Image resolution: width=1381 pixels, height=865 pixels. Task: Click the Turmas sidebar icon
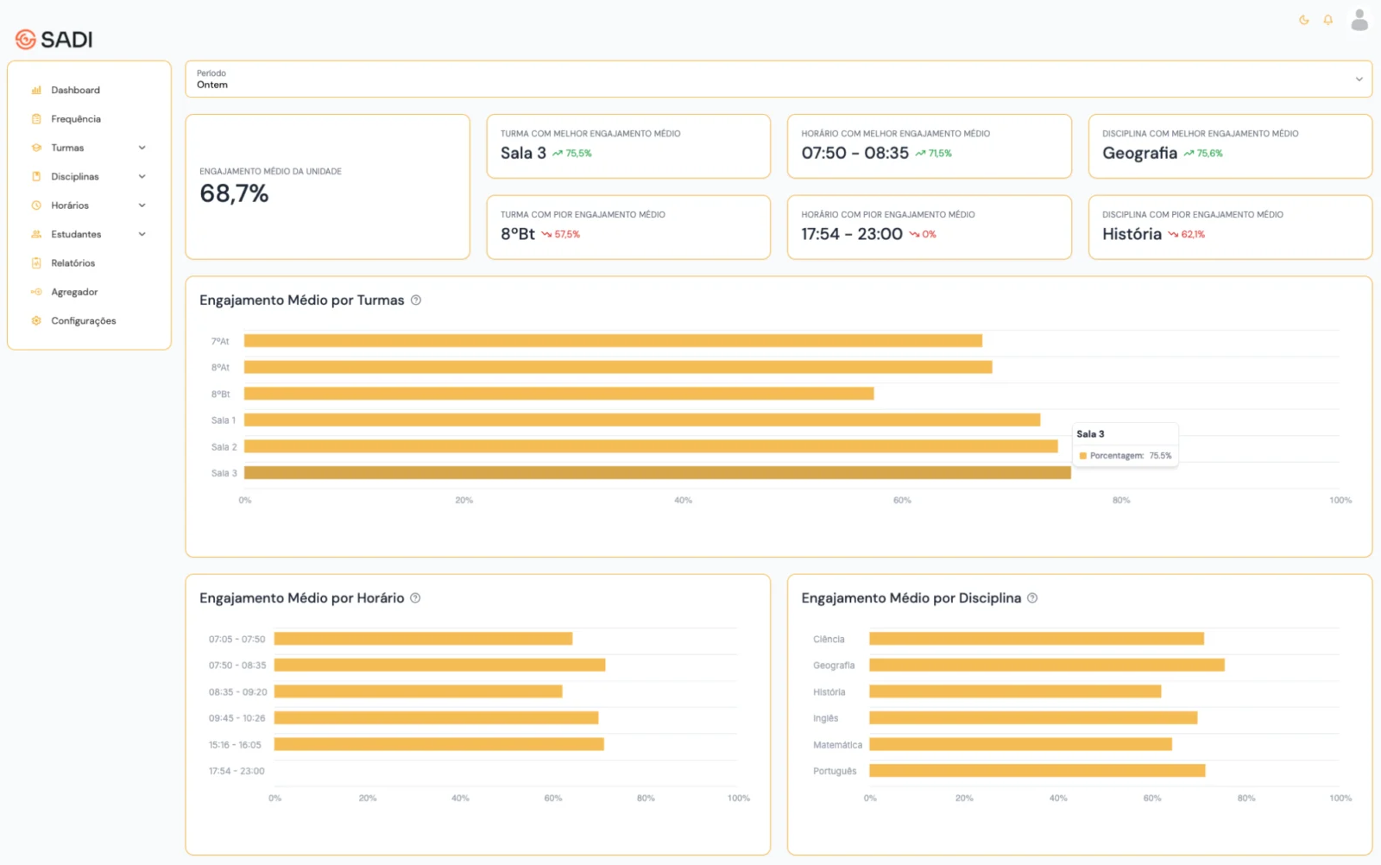coord(36,148)
